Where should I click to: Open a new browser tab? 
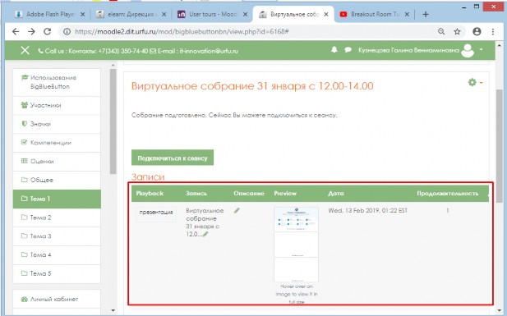pos(426,14)
